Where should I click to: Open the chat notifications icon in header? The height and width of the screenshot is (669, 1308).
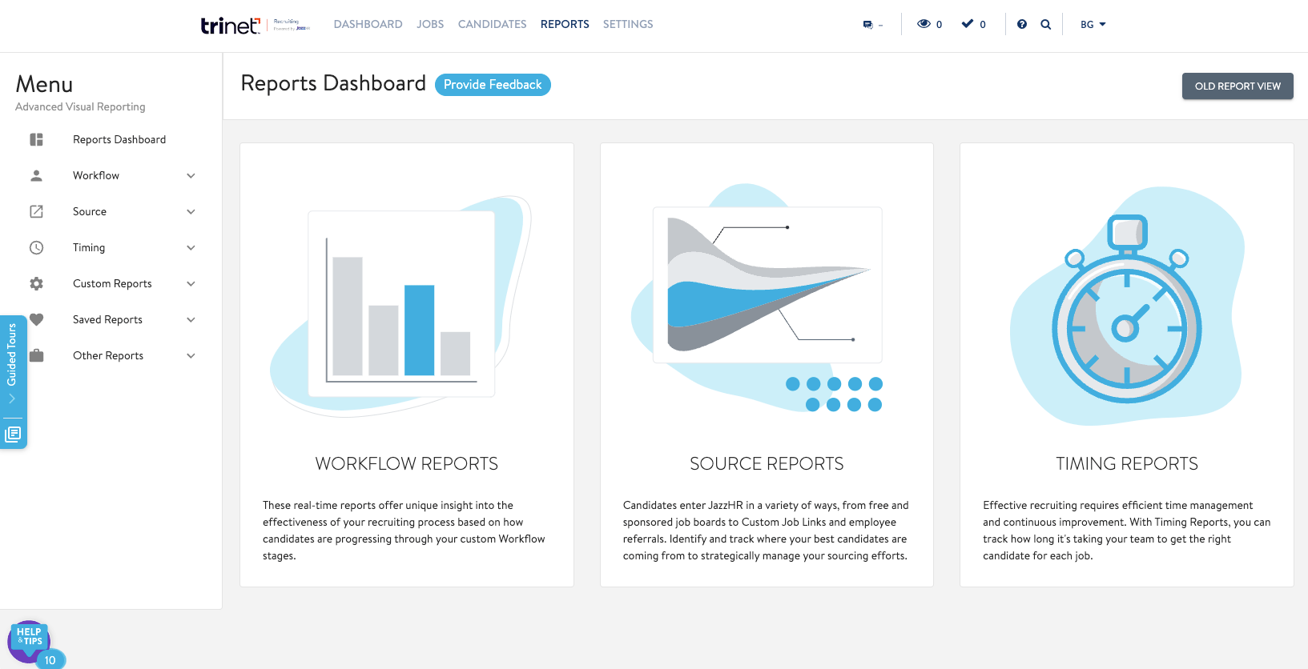(x=868, y=25)
